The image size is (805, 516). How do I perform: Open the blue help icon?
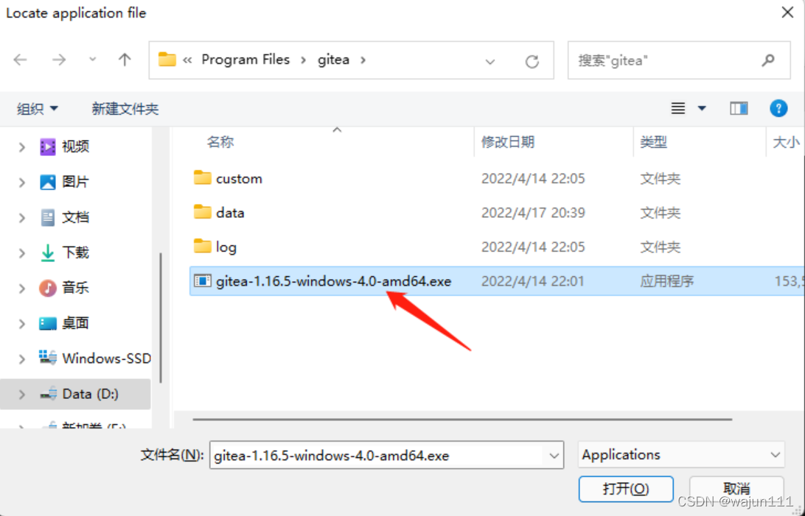click(778, 108)
